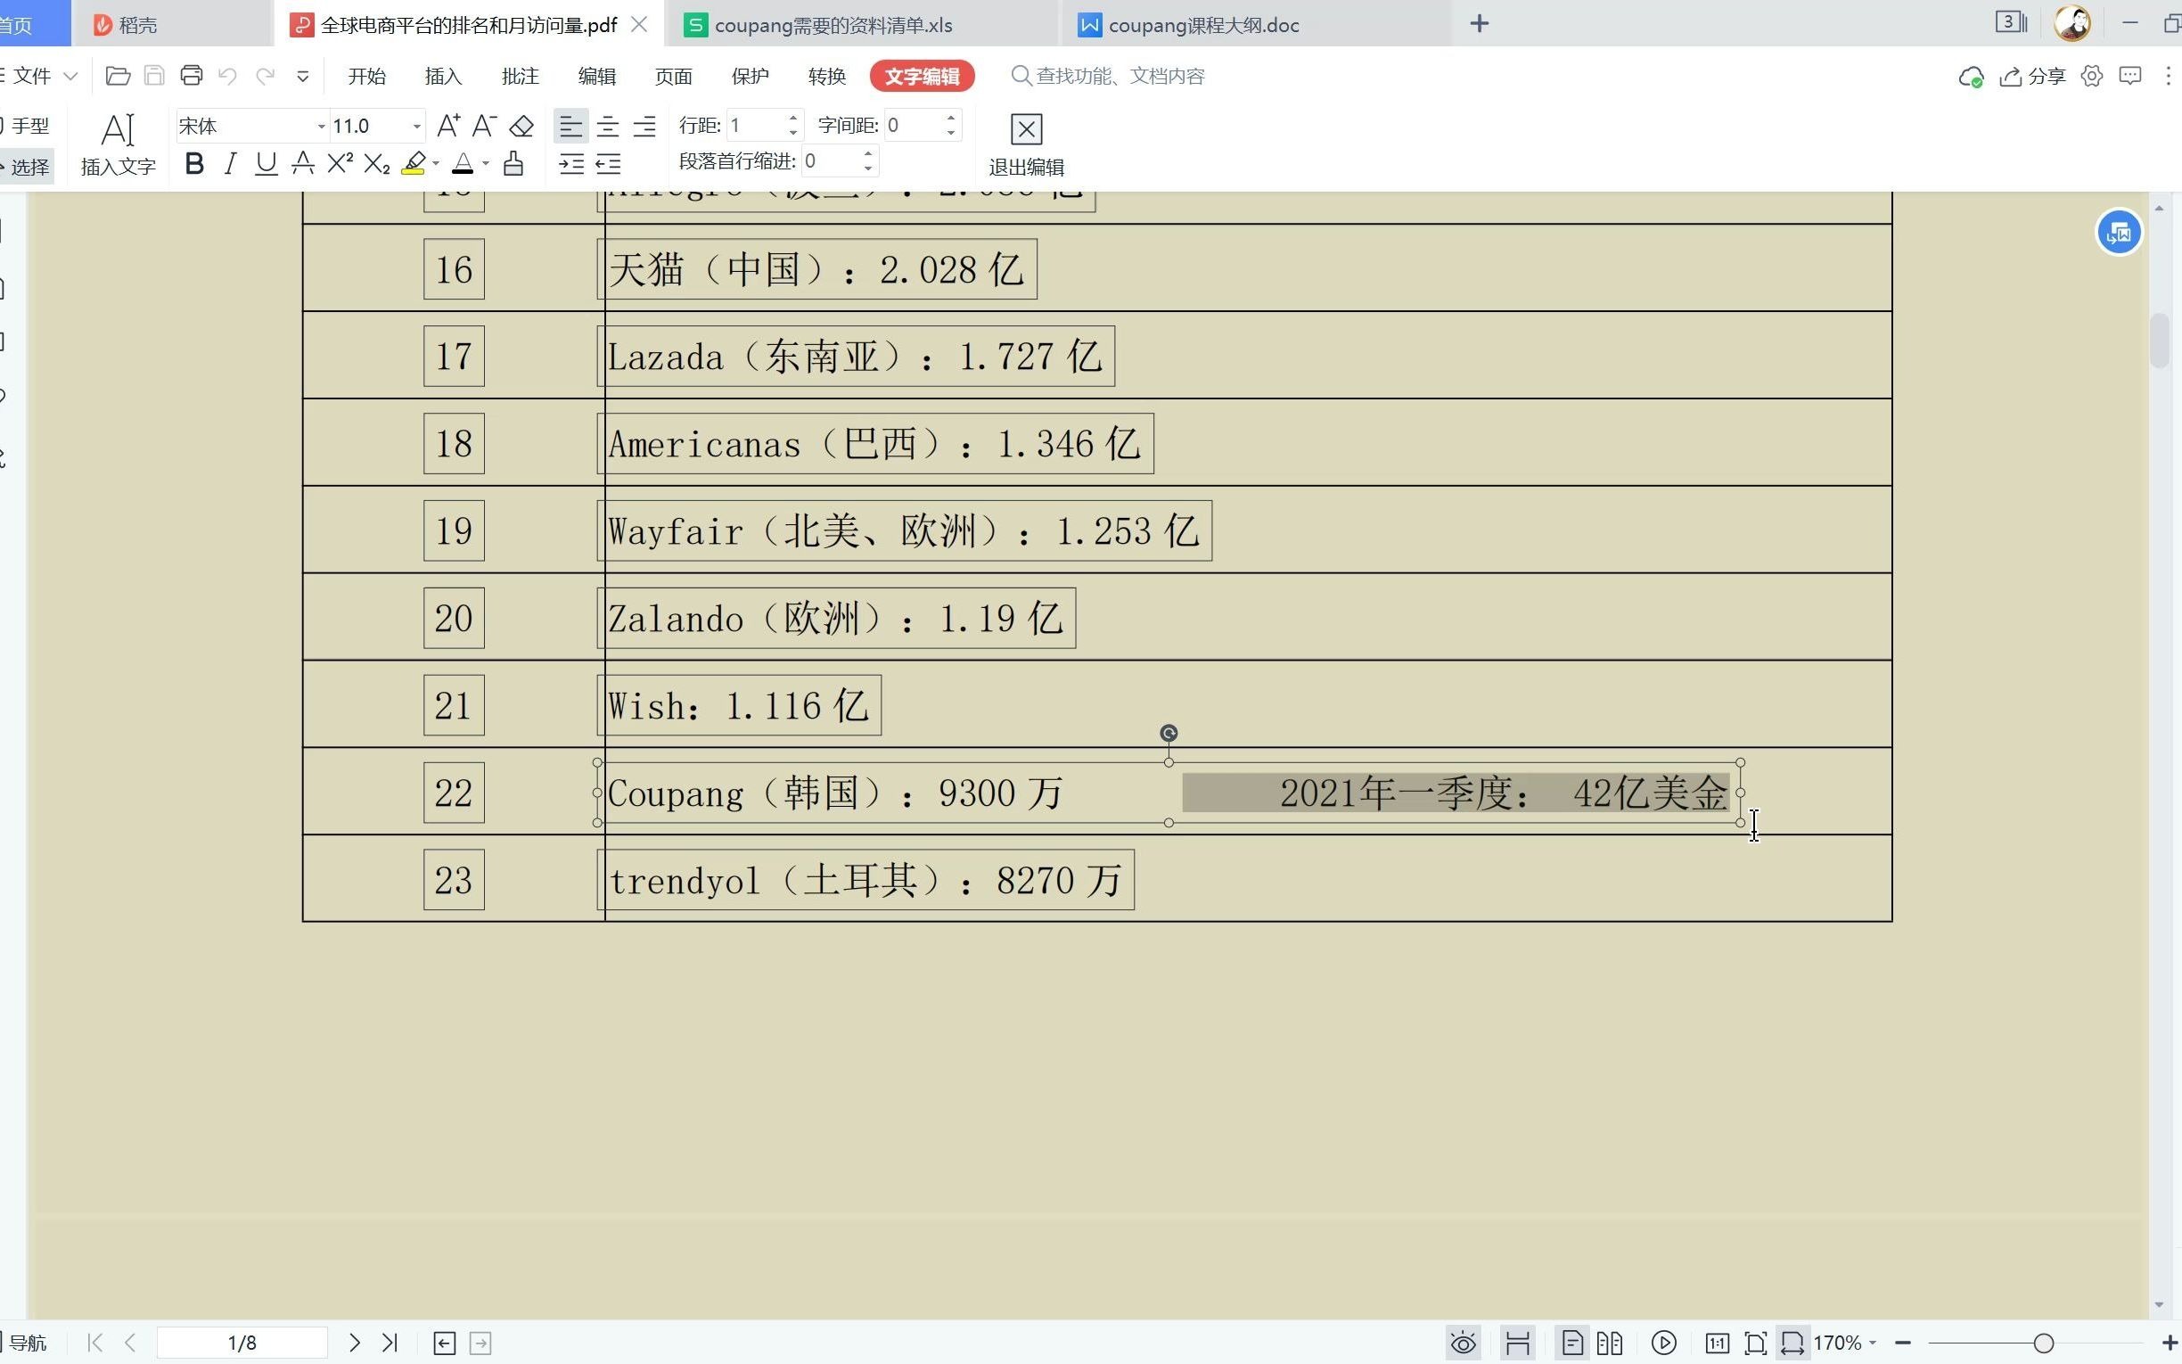Open the 转换 ribbon tab
Screen dimensions: 2182x1364
(827, 76)
